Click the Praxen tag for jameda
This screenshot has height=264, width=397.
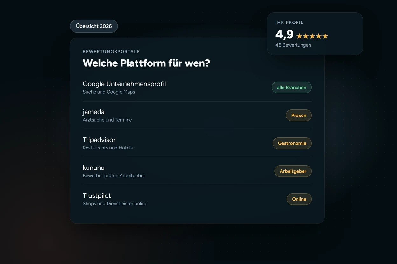(x=299, y=115)
